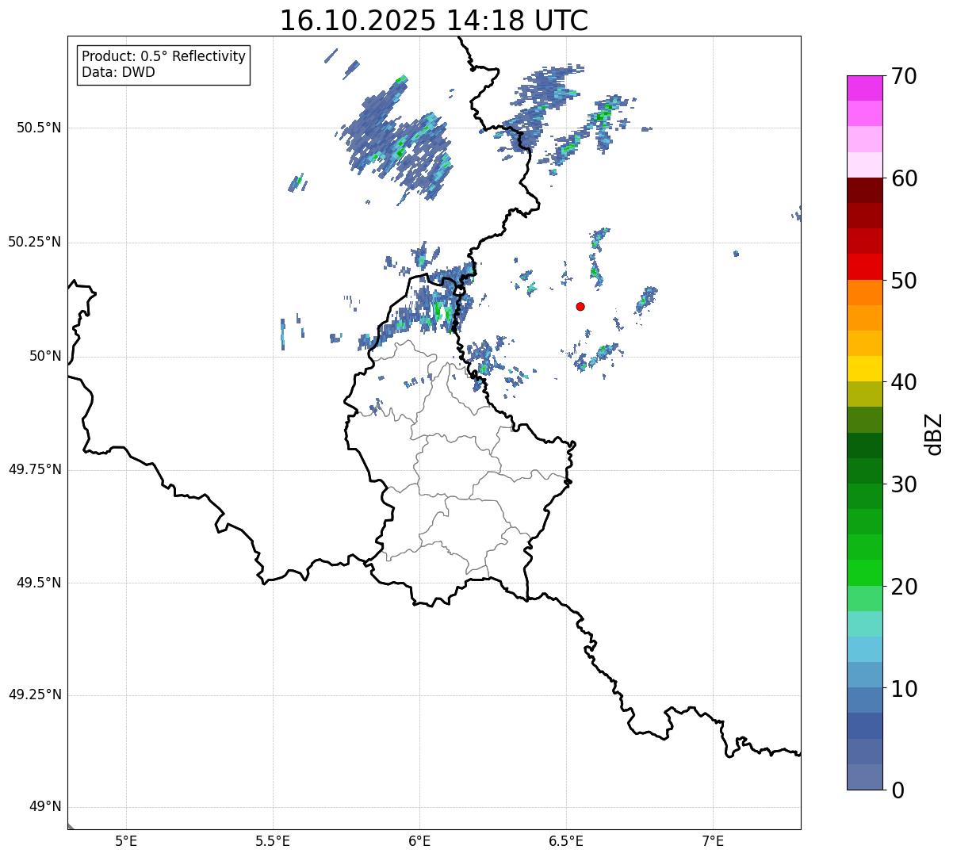Click the Product: 0.5° Reflectivity label
This screenshot has width=953, height=857.
164,57
